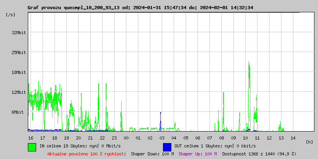Click the Dostupnost 1366 z 1440 text

[259, 153]
